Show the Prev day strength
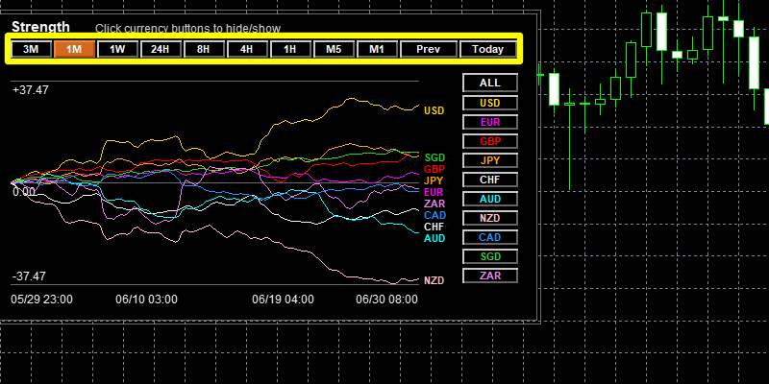769x384 pixels. (x=429, y=49)
